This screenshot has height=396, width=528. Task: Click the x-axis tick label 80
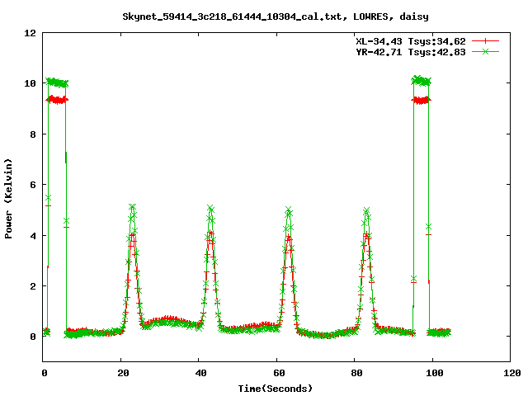tap(356, 373)
